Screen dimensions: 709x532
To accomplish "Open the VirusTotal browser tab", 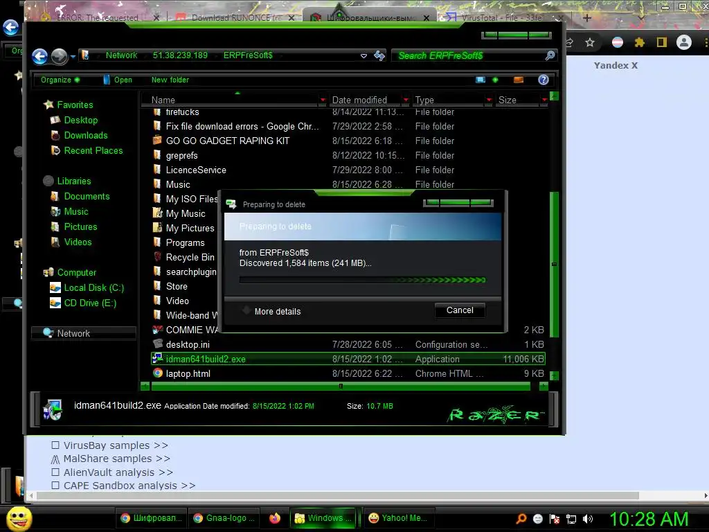I will point(502,17).
